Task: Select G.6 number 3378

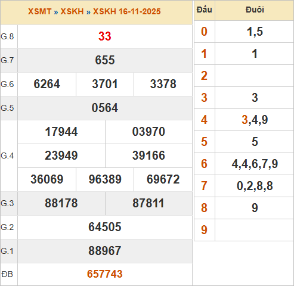Action: [163, 84]
